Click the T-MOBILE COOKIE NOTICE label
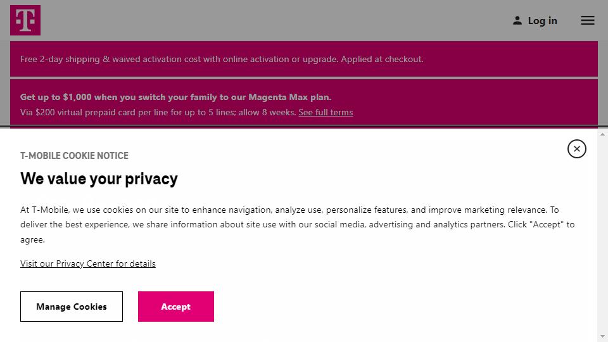Viewport: 608px width, 342px height. pyautogui.click(x=74, y=156)
